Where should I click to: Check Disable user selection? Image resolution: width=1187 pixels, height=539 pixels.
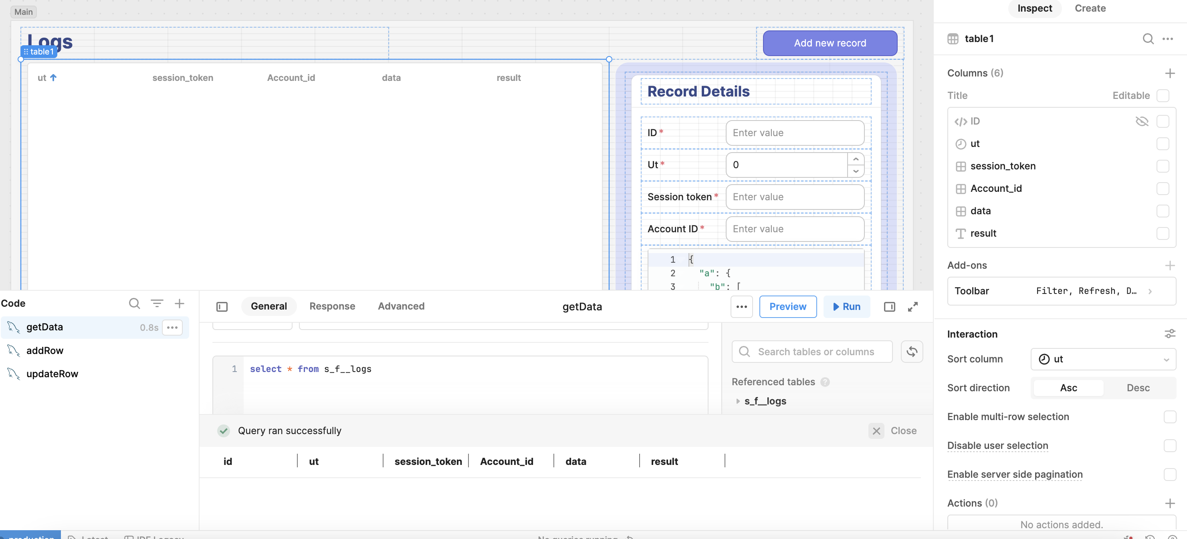tap(1169, 446)
